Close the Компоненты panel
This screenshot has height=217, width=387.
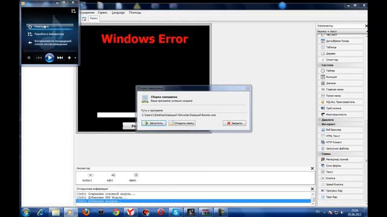[366, 26]
